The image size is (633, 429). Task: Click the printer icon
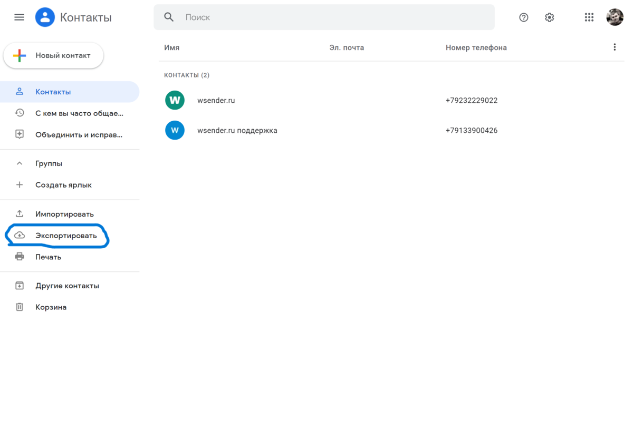(x=20, y=257)
